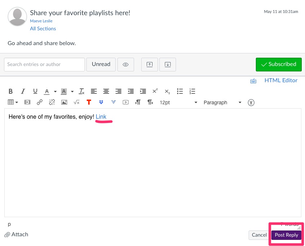Click the insert link chain icon
This screenshot has width=305, height=246.
click(x=40, y=102)
